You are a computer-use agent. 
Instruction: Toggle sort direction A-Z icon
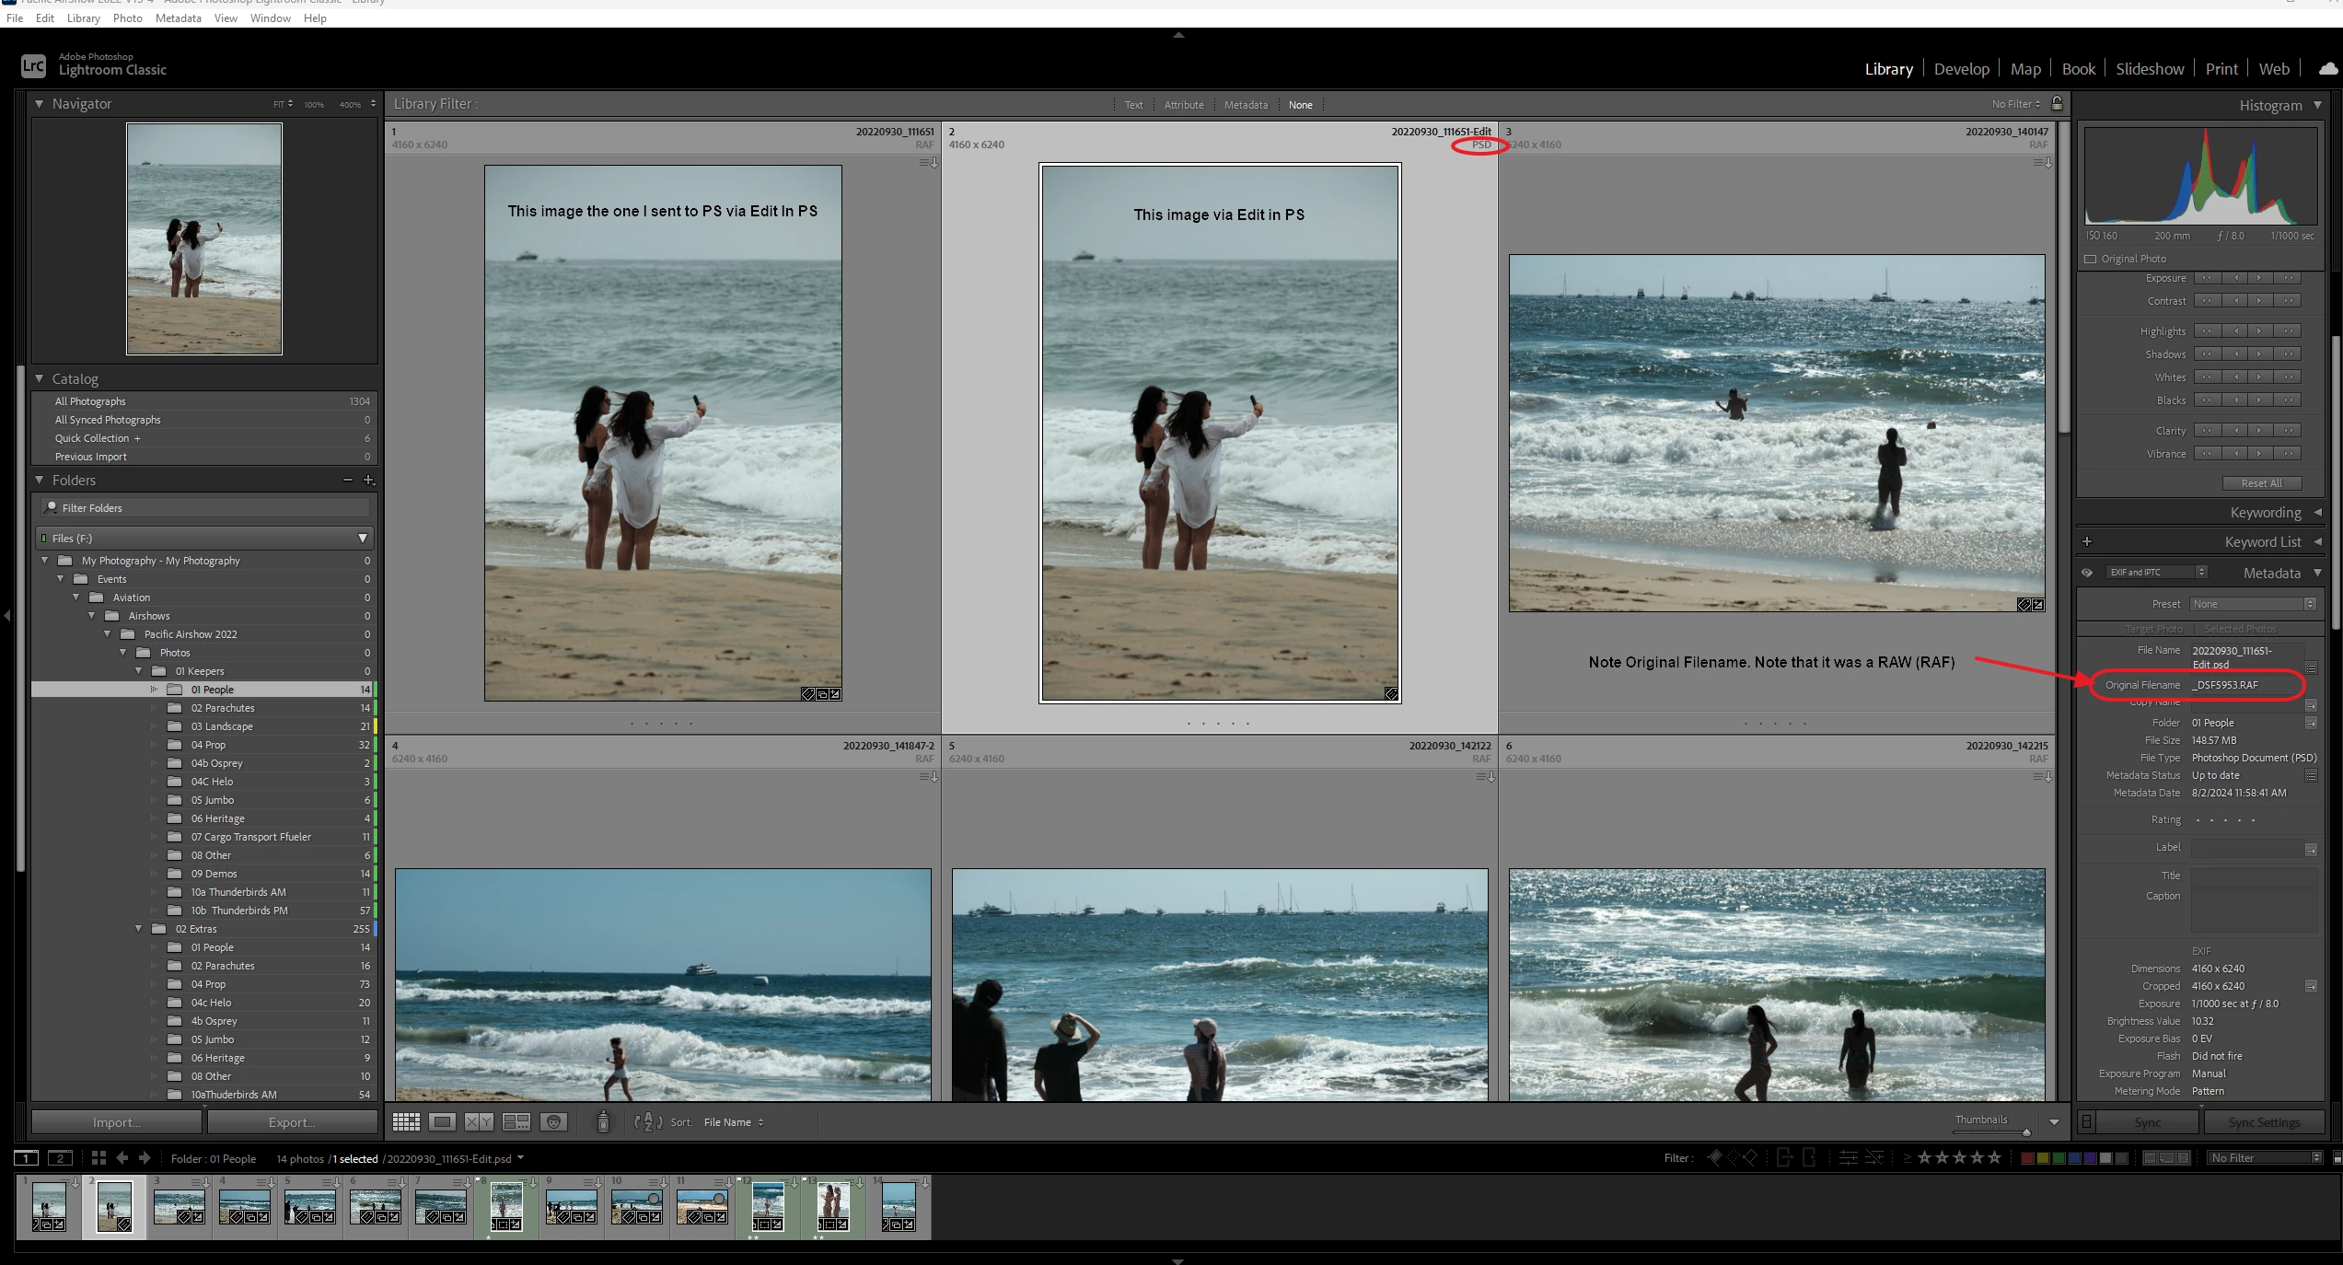pos(648,1121)
